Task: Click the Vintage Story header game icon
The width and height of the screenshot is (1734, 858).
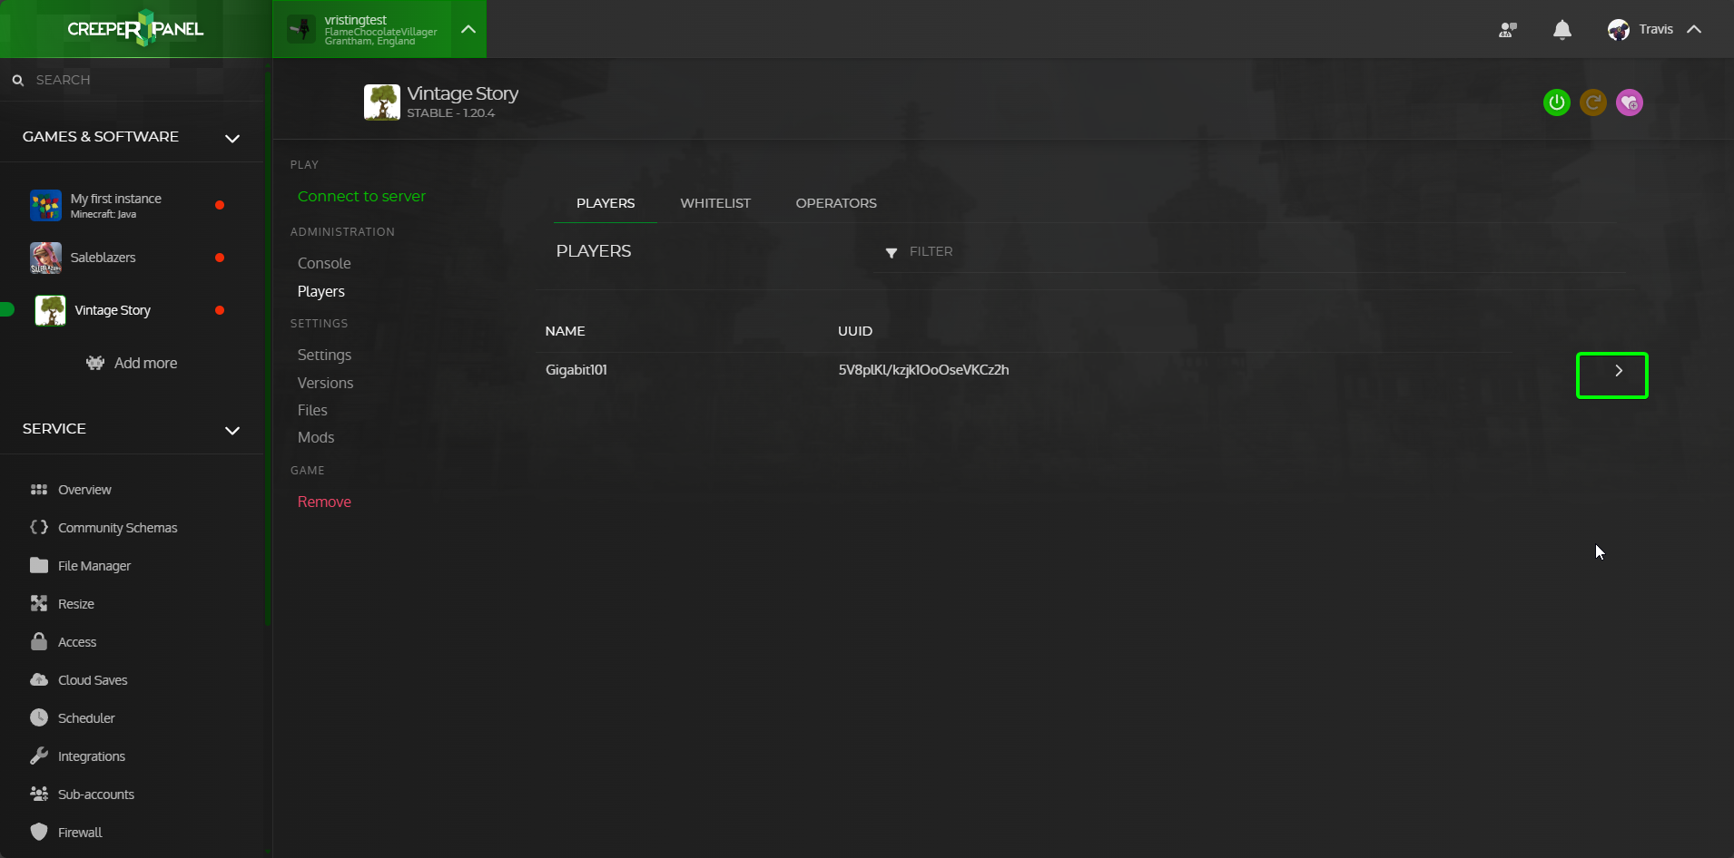Action: tap(382, 102)
